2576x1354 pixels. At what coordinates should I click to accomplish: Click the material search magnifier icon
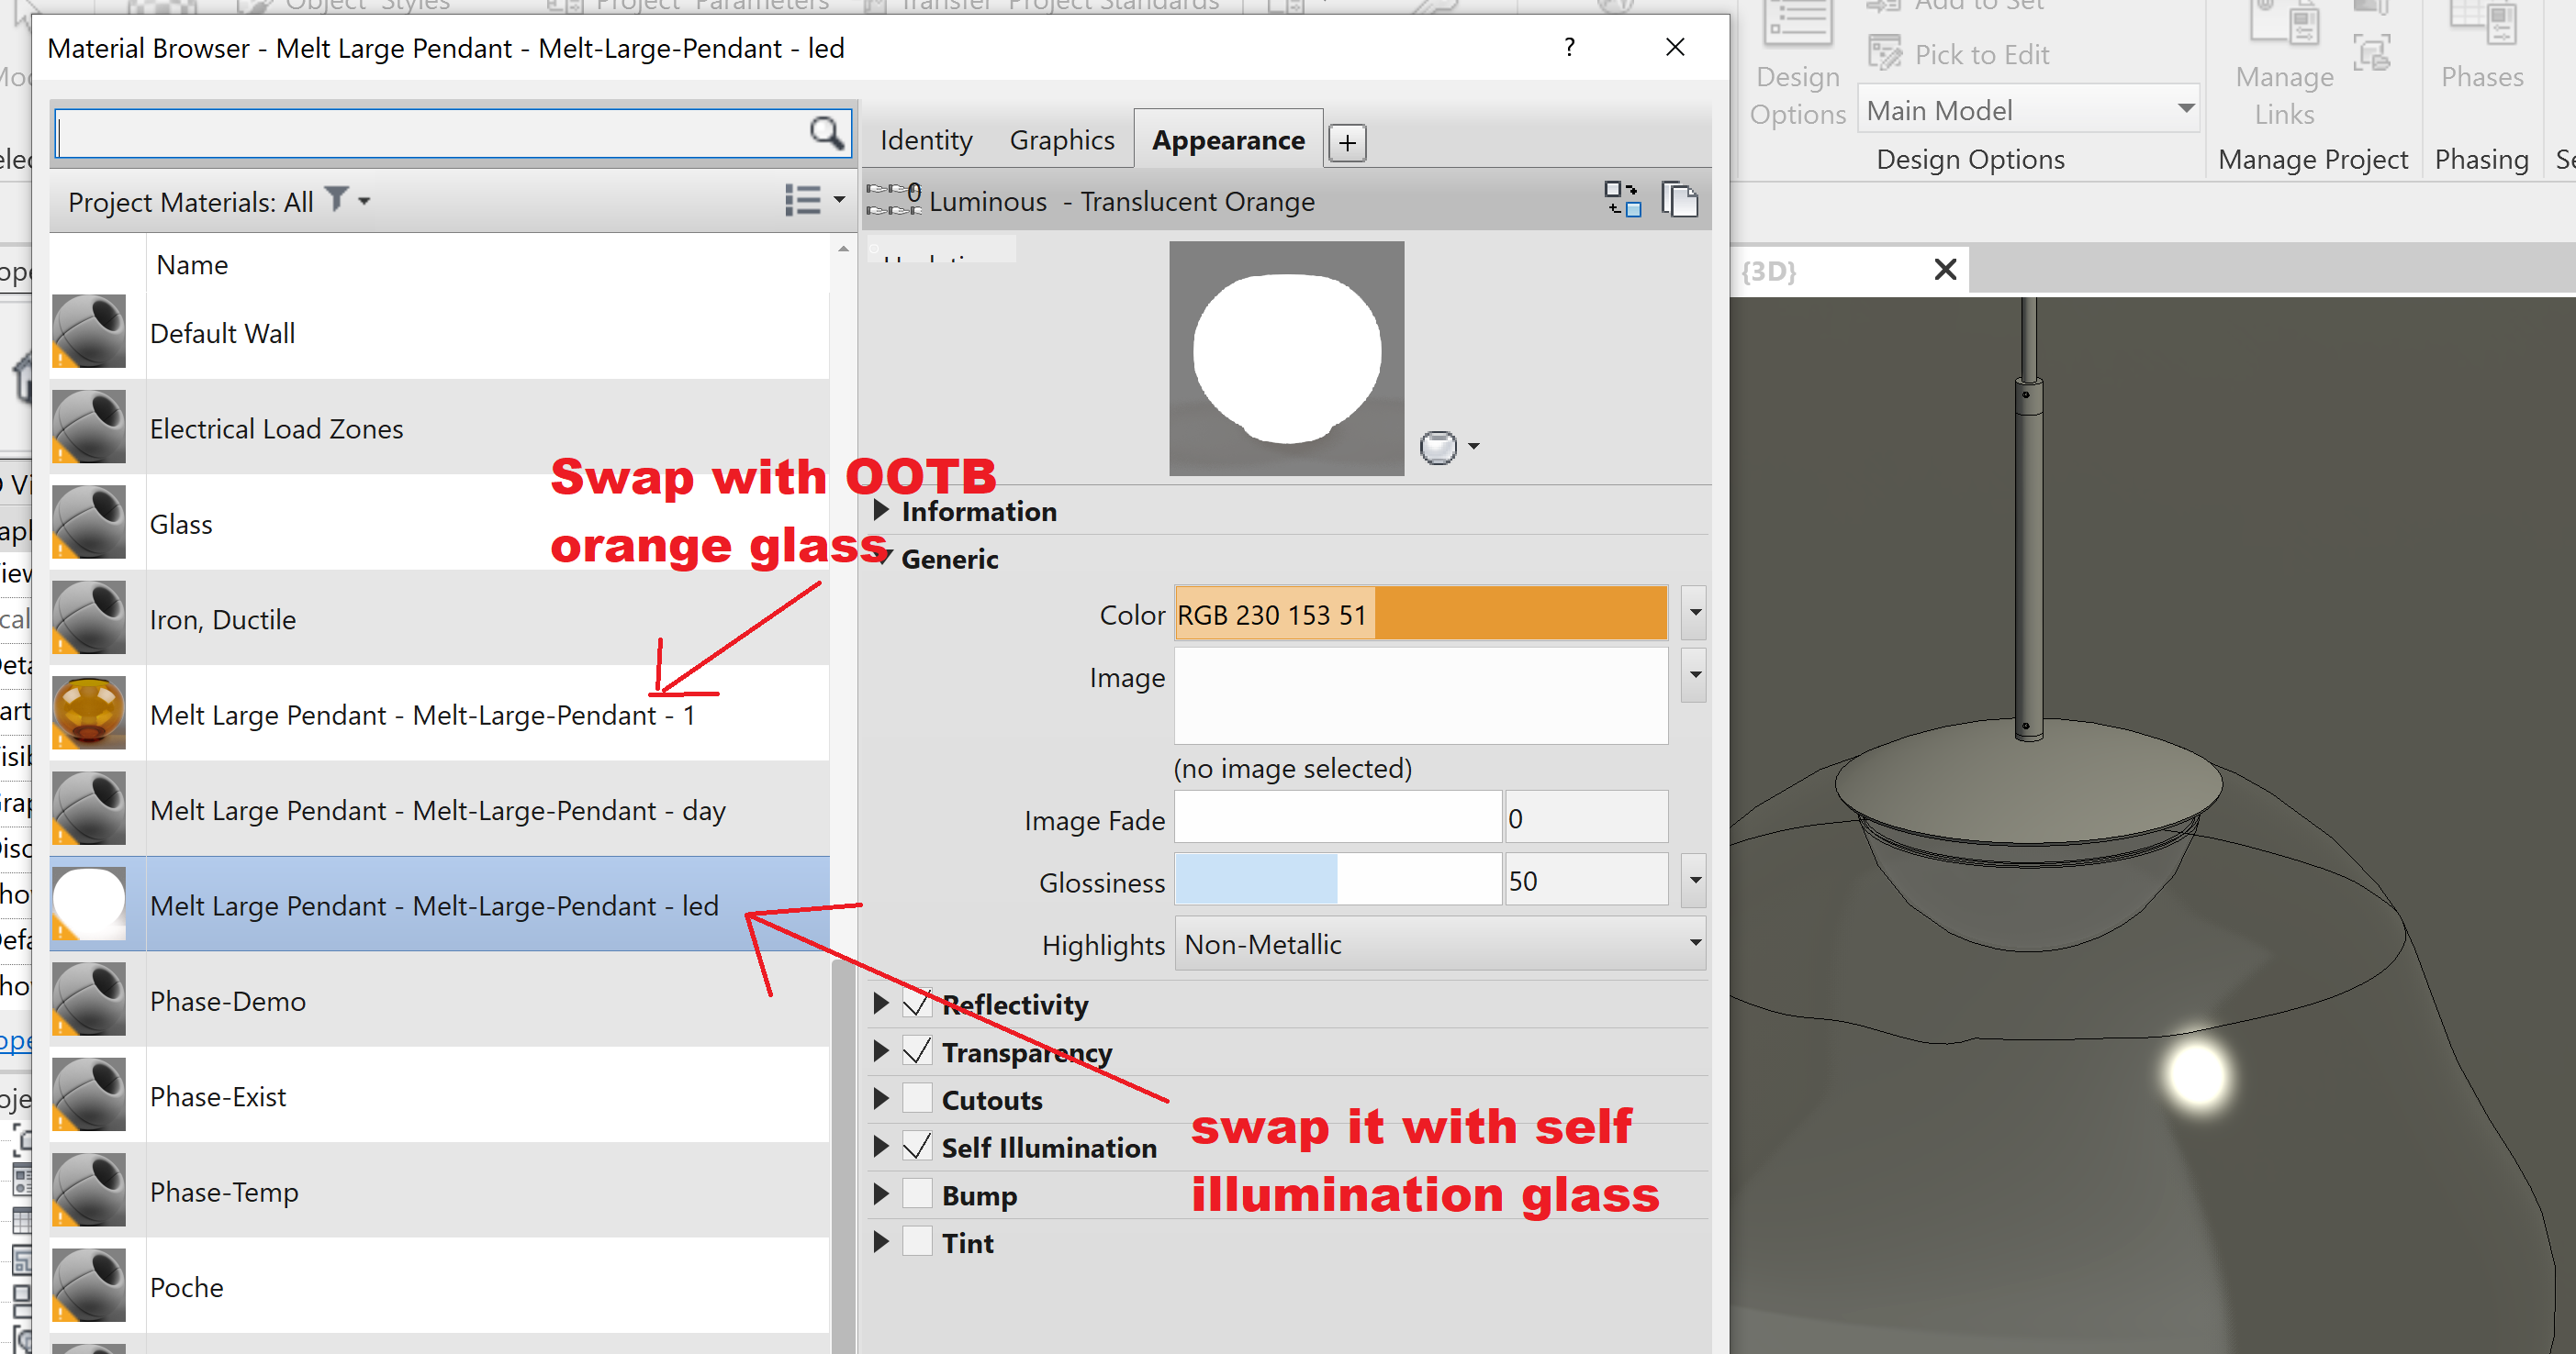[x=826, y=133]
